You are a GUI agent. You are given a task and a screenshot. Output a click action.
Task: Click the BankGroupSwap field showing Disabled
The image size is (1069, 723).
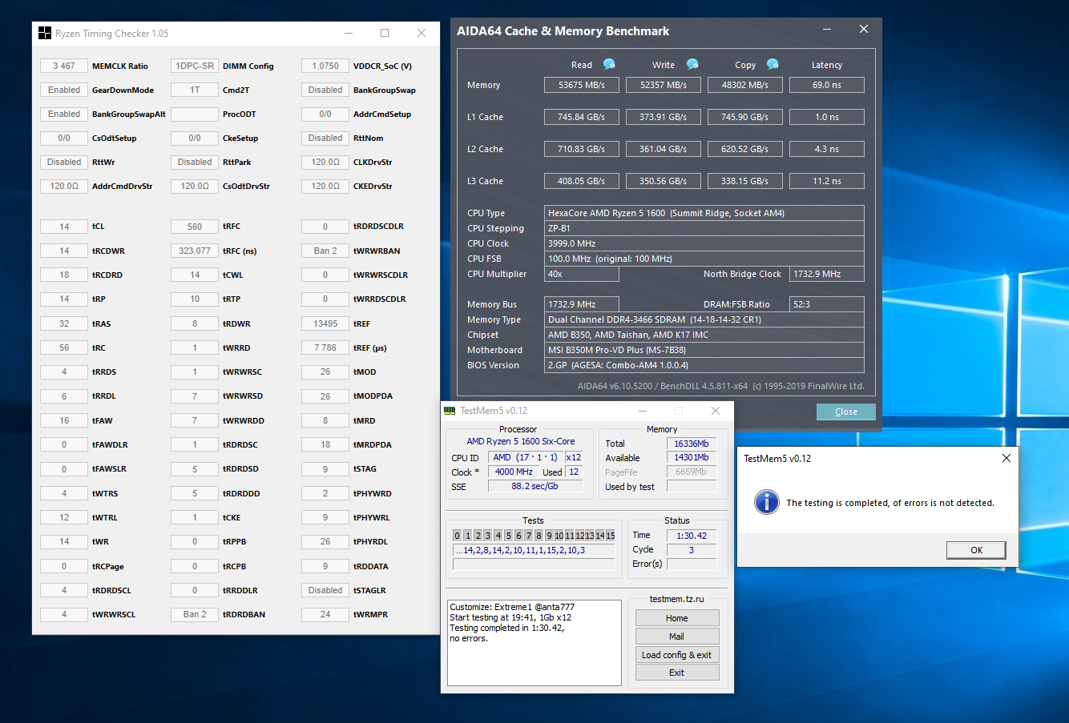point(325,90)
